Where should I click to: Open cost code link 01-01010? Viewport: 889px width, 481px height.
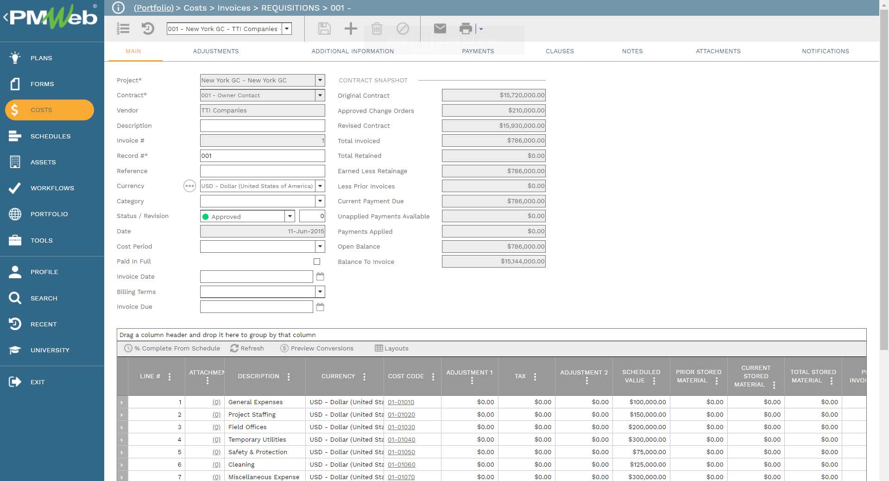[401, 402]
